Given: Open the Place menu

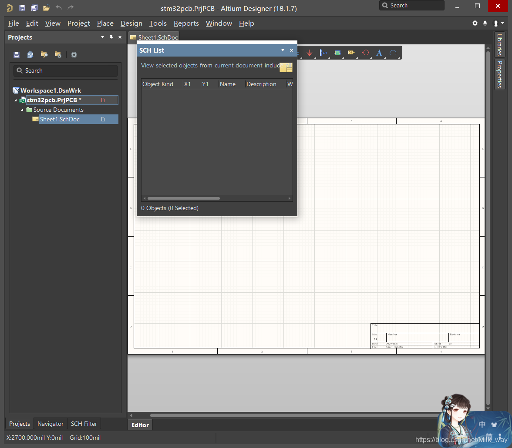Looking at the screenshot, I should pyautogui.click(x=105, y=23).
